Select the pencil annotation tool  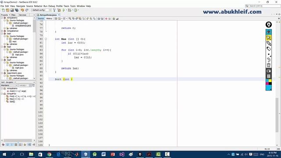click(x=269, y=43)
